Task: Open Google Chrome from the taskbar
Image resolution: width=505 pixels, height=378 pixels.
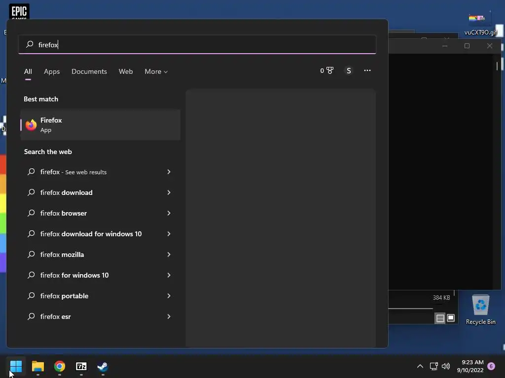Action: [x=60, y=366]
